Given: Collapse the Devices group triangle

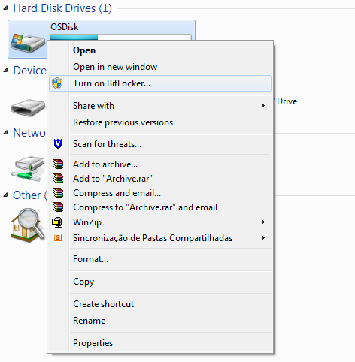Looking at the screenshot, I should 5,71.
